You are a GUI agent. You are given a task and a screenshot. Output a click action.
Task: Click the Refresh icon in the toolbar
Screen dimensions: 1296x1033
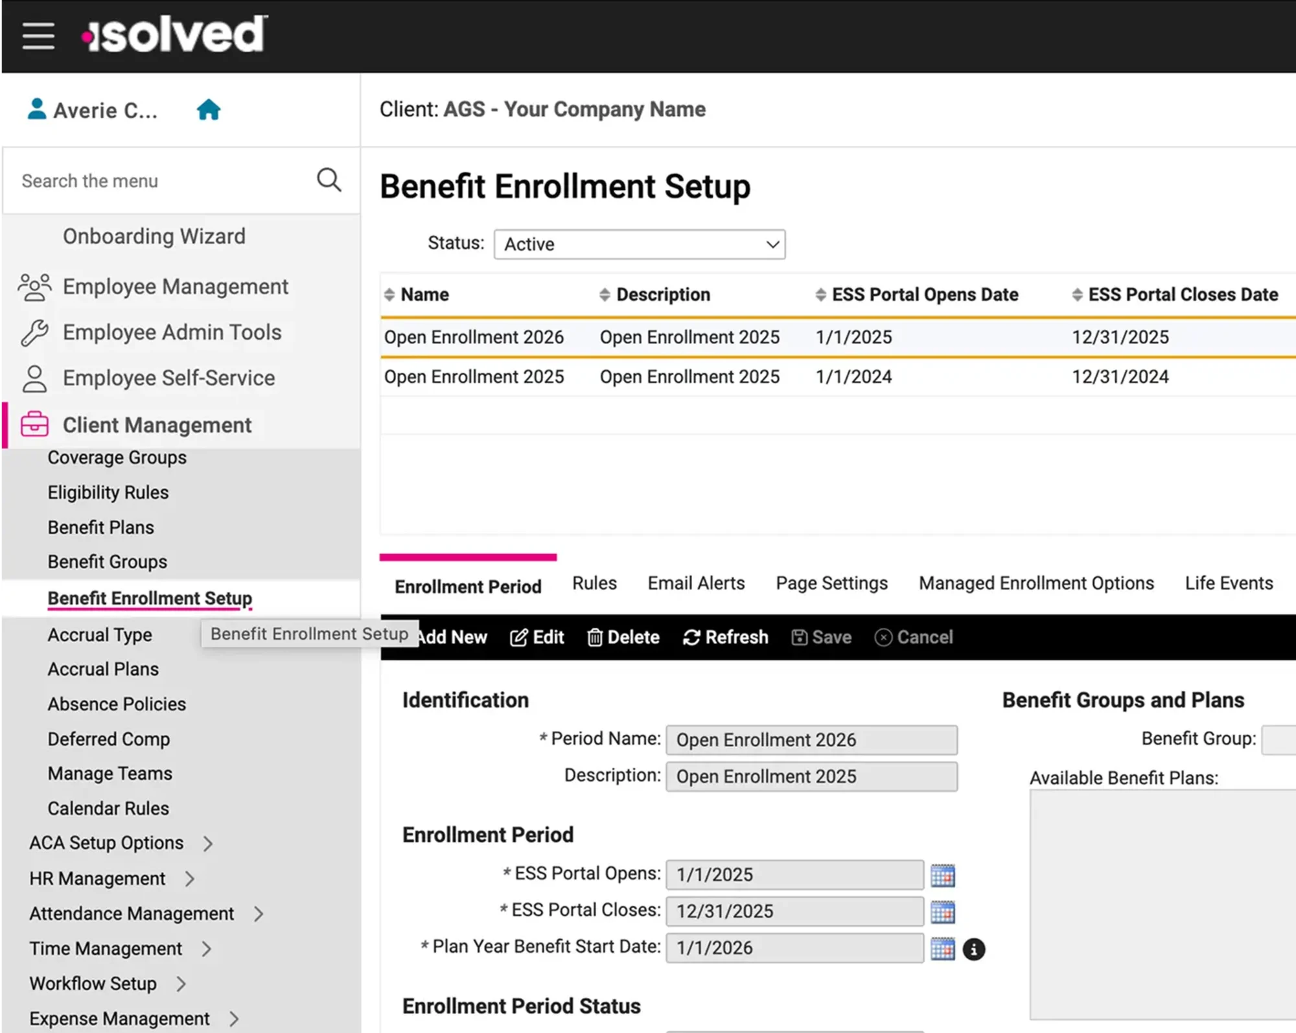click(x=691, y=637)
